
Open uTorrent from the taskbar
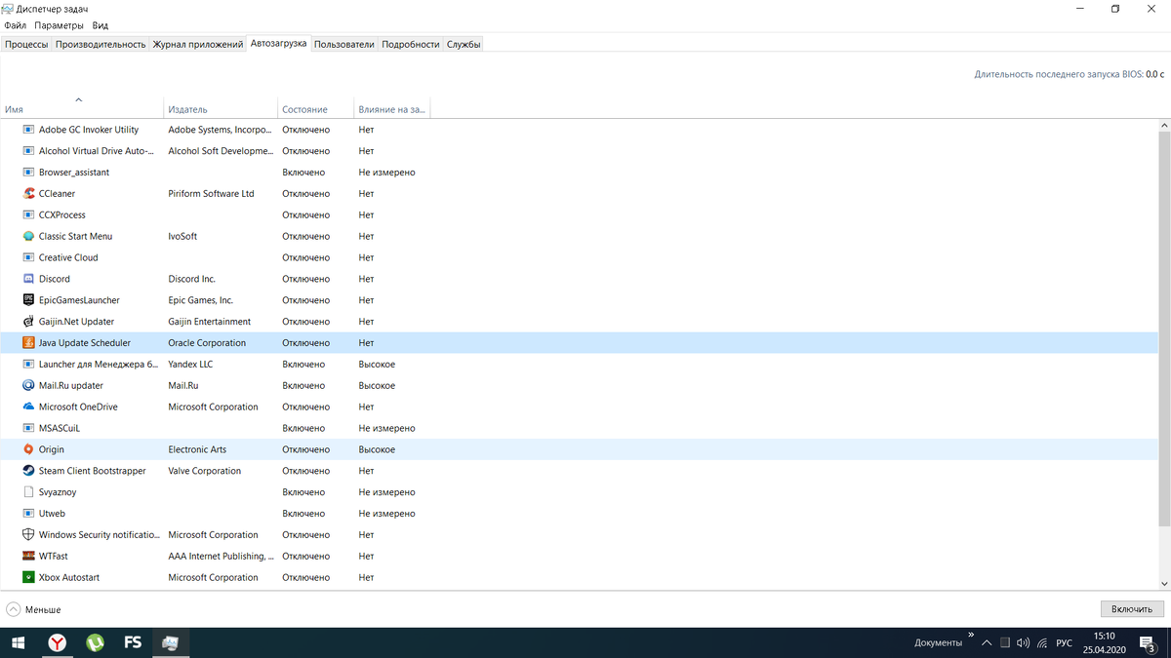point(96,643)
